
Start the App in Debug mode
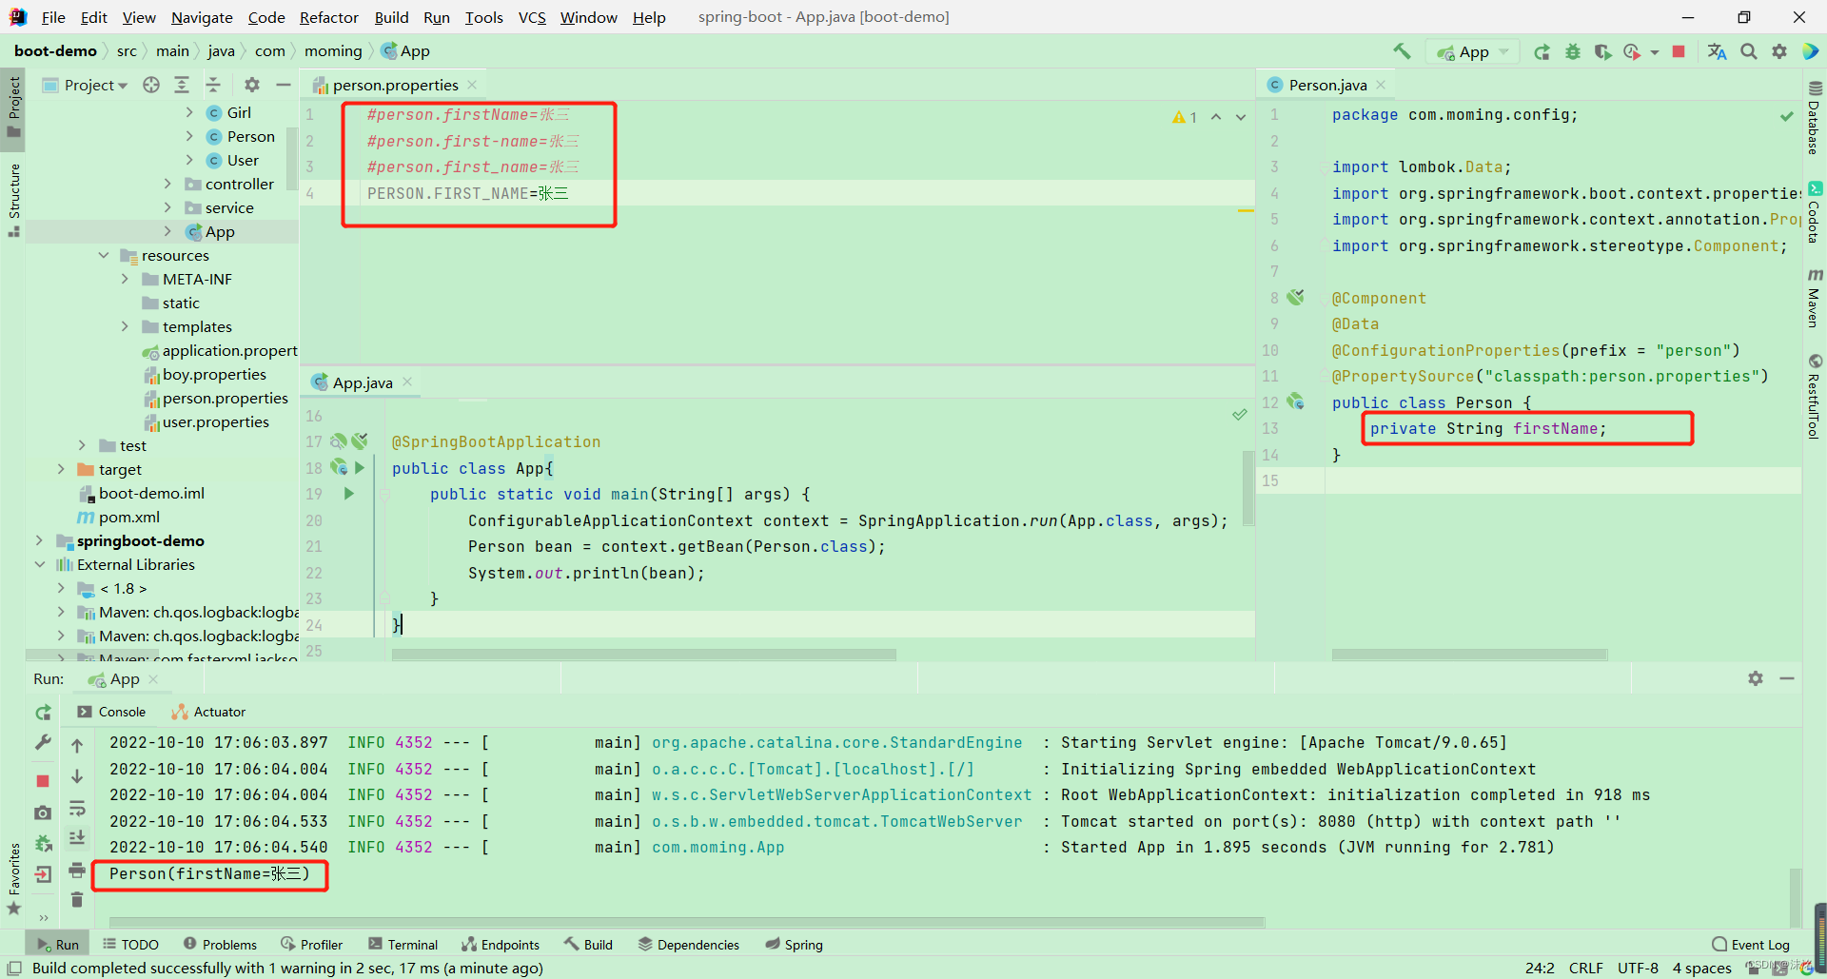click(1573, 51)
